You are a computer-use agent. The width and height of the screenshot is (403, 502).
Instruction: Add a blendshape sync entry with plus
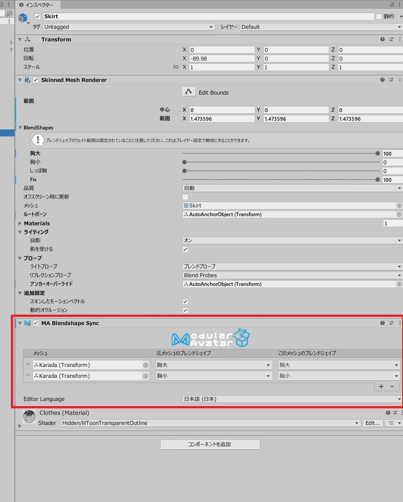tap(381, 387)
